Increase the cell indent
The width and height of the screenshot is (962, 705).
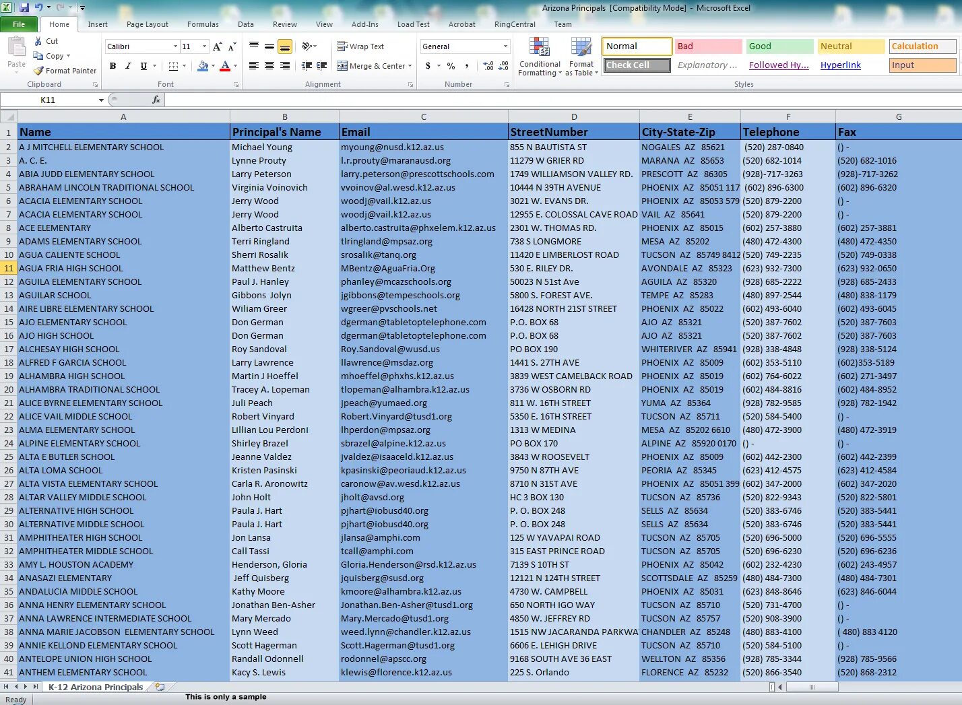pyautogui.click(x=322, y=66)
